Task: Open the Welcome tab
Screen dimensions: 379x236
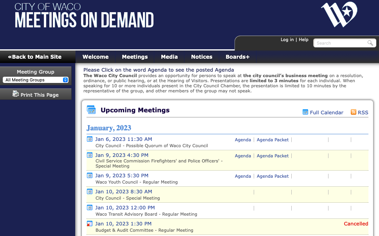Action: tap(96, 57)
